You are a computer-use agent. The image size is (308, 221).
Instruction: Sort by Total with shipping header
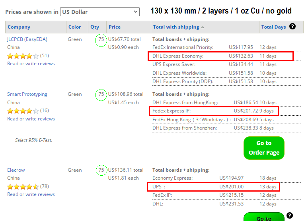[176, 27]
